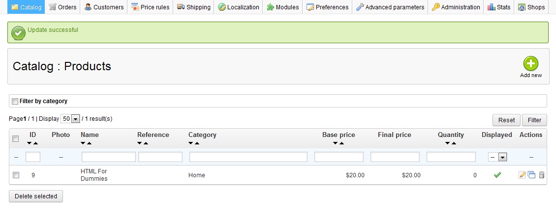The image size is (556, 220).
Task: Open the Modules menu tab
Action: (x=283, y=7)
